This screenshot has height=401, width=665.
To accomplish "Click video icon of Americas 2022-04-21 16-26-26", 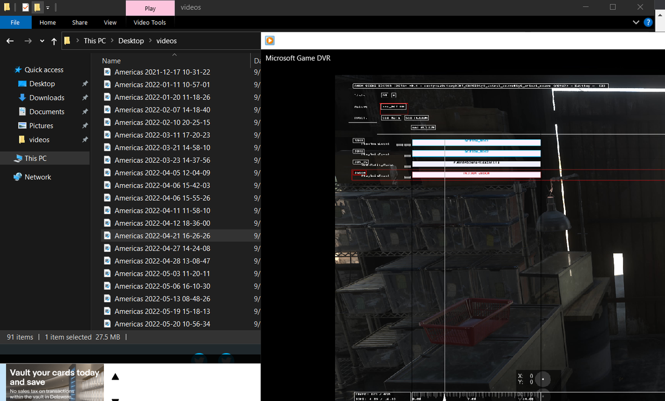I will tap(107, 236).
